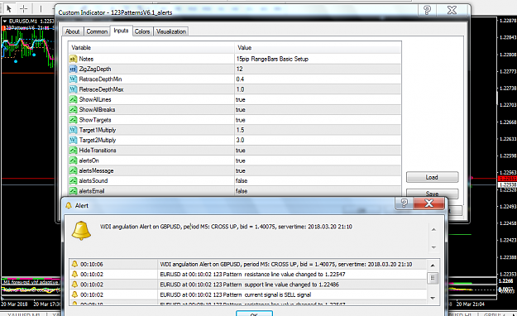Viewport: 517px width, 316px height.
Task: Select the 'current signal is SELL signal' alert
Action: pos(248,294)
